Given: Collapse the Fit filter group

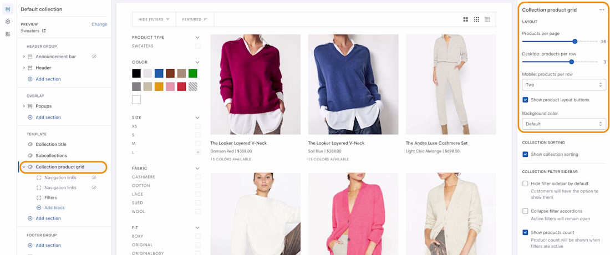Looking at the screenshot, I should (197, 228).
